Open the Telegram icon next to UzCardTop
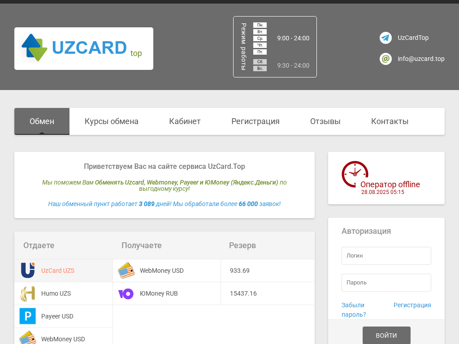Image resolution: width=459 pixels, height=344 pixels. tap(385, 38)
